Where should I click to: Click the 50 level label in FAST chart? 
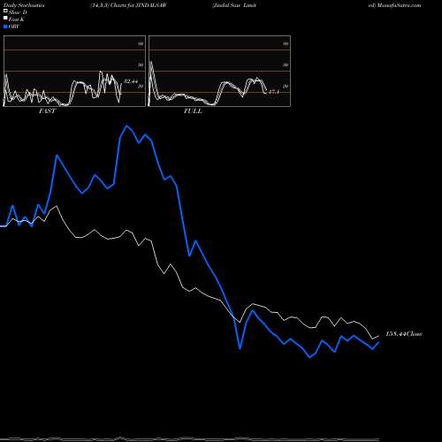(141, 65)
